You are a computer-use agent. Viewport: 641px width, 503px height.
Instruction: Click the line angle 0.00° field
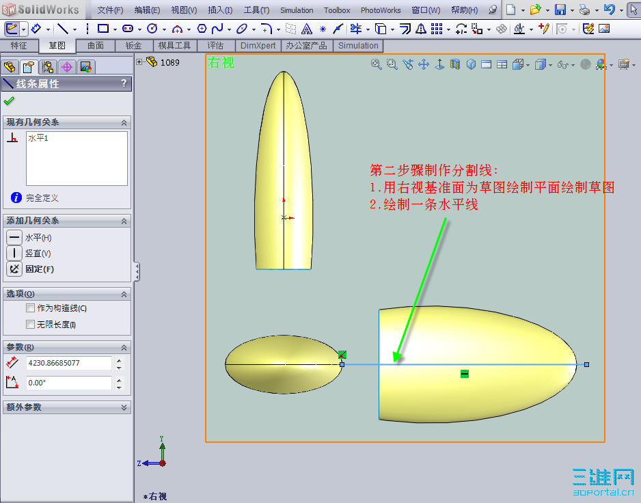(68, 383)
